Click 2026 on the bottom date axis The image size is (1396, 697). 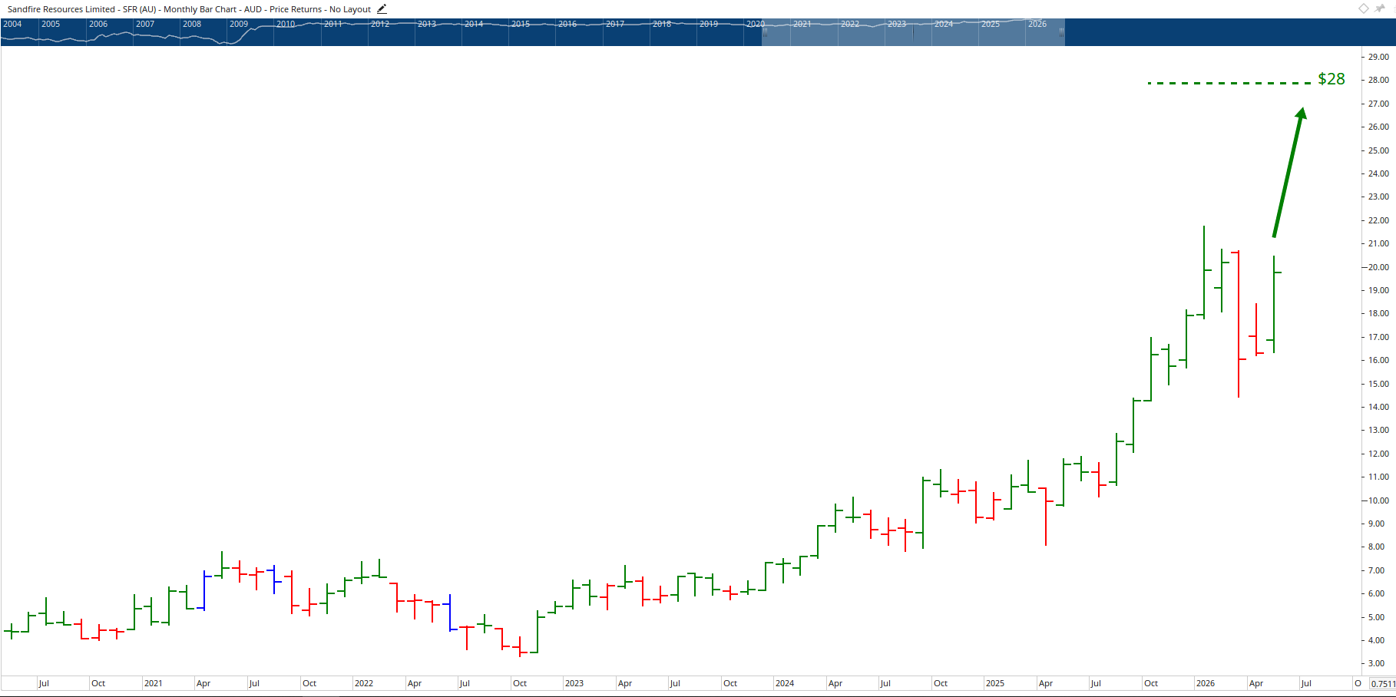[x=1206, y=683]
